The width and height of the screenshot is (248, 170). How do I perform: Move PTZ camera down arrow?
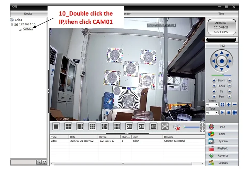point(222,69)
